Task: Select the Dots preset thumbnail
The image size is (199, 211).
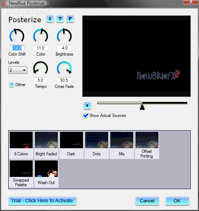Action: point(97,140)
